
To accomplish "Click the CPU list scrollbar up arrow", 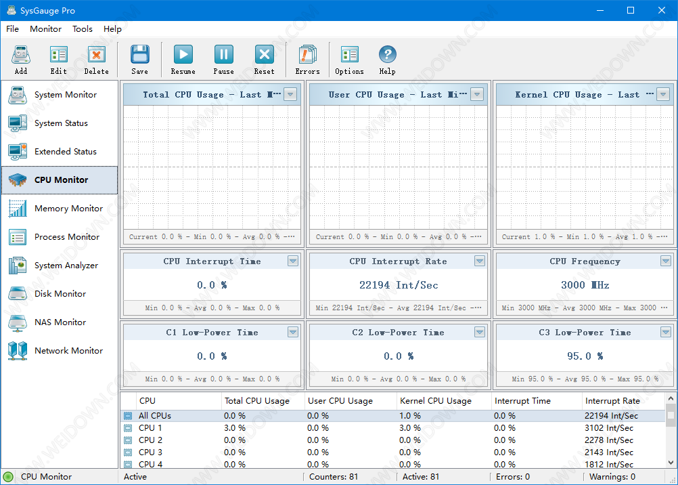I will point(671,398).
